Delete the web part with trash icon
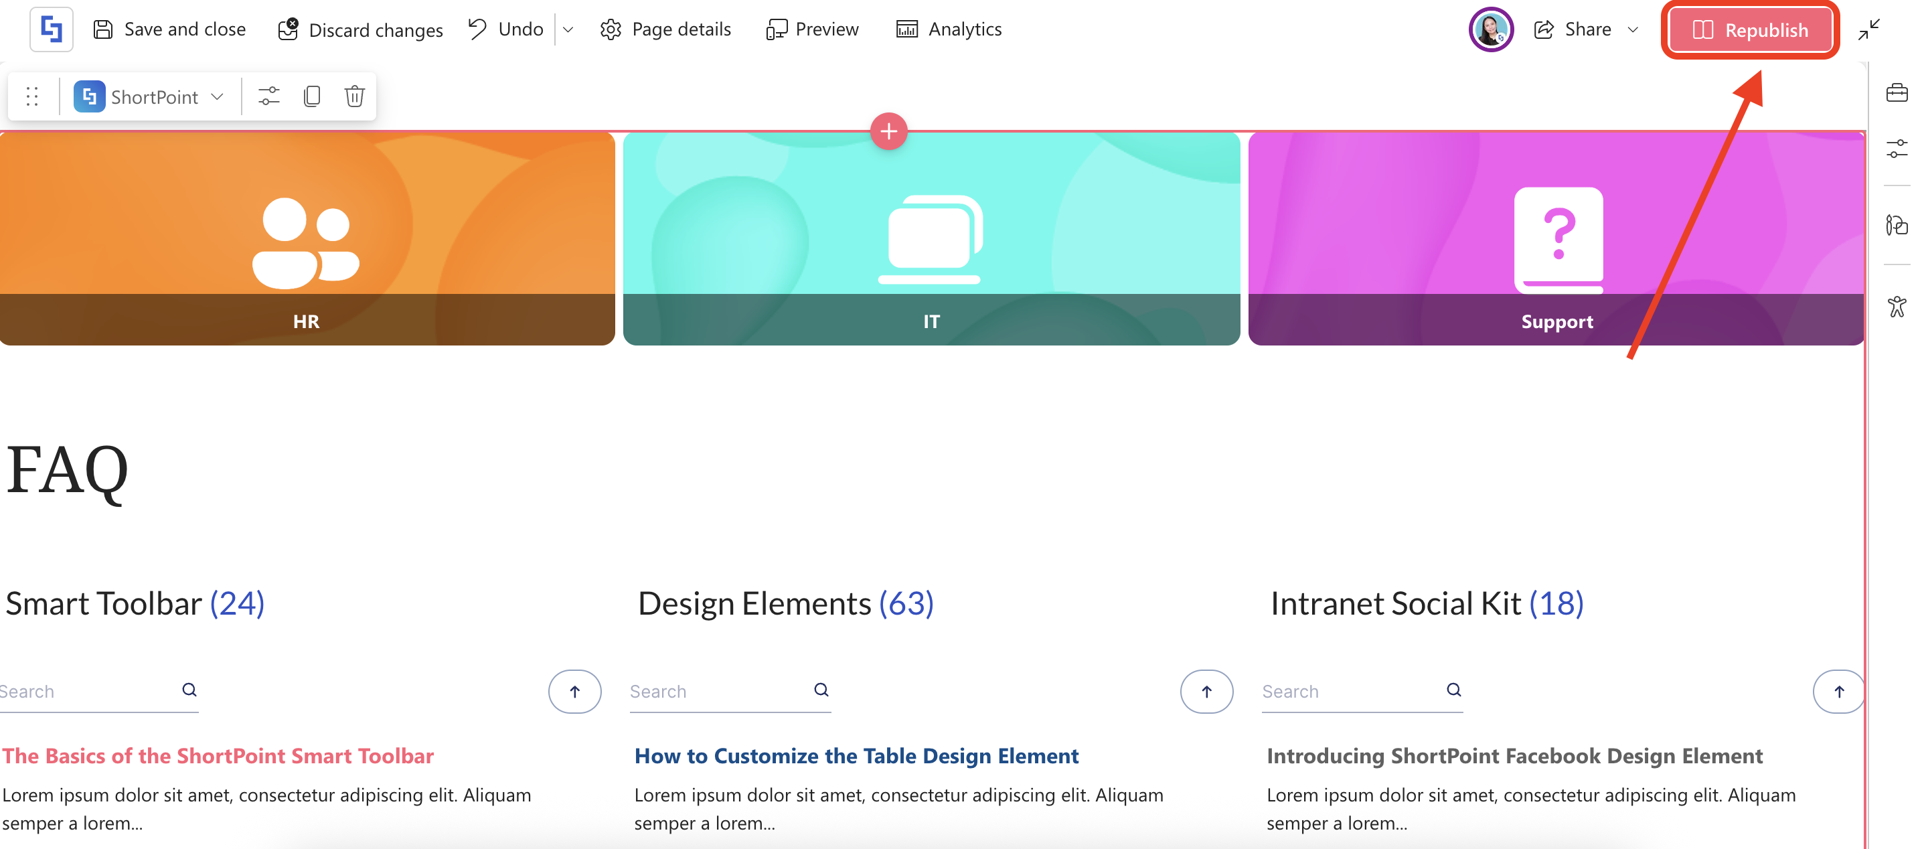1924x849 pixels. point(355,96)
